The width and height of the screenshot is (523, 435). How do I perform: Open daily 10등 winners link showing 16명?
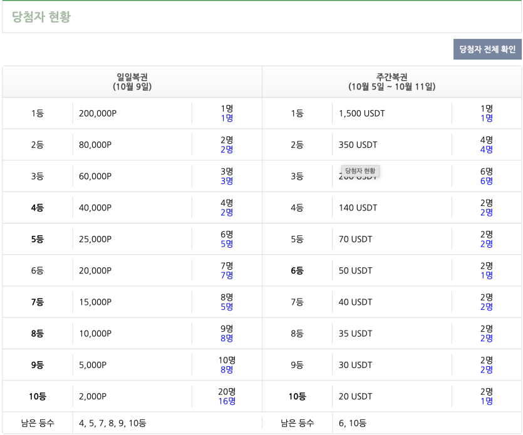227,401
